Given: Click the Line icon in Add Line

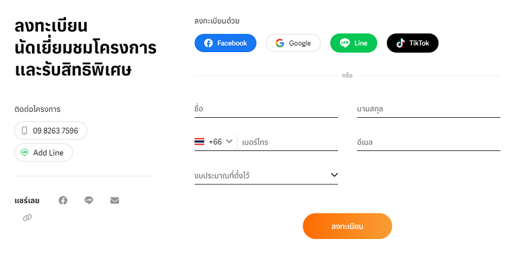Looking at the screenshot, I should pos(25,152).
